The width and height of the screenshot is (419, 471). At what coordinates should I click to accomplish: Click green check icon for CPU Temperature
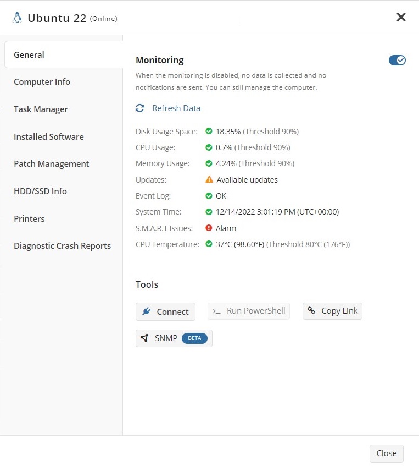[x=209, y=244]
